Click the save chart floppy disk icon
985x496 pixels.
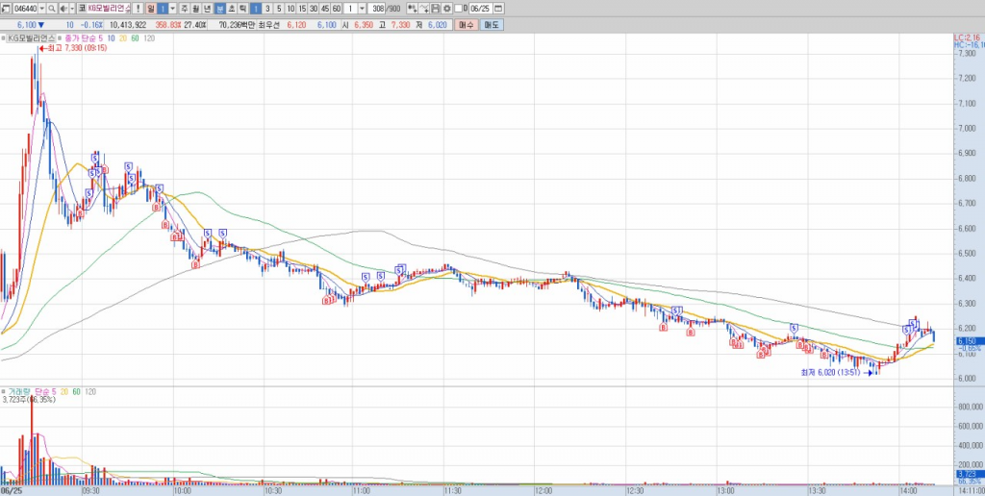(x=435, y=8)
